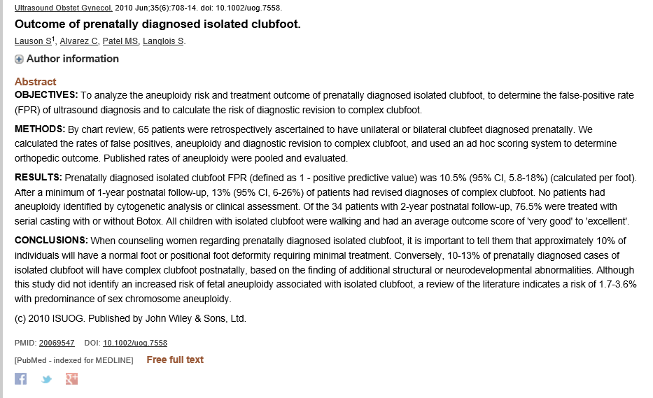653x398 pixels.
Task: Share the article on Twitter
Action: click(46, 379)
